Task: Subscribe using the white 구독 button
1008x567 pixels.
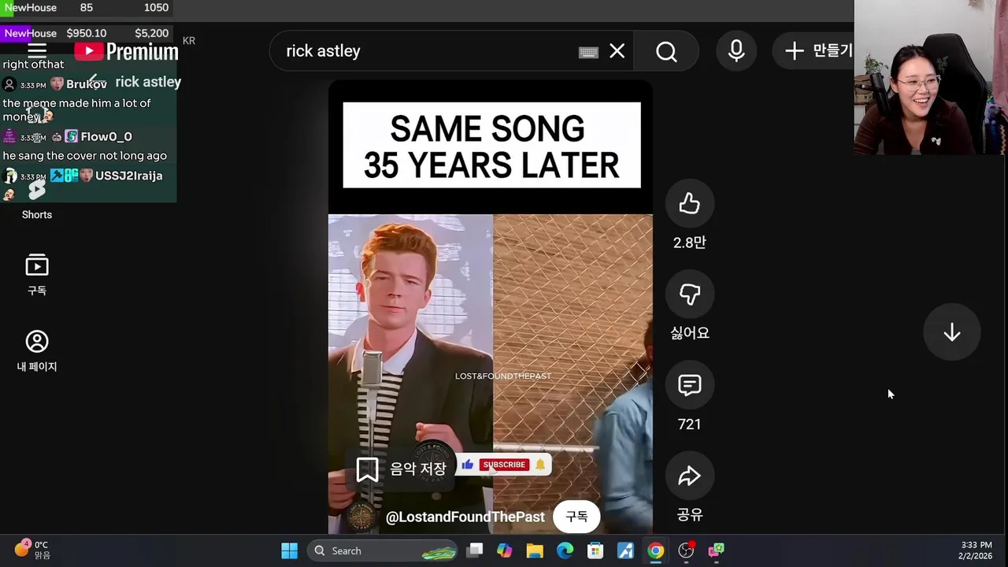Action: [x=576, y=517]
